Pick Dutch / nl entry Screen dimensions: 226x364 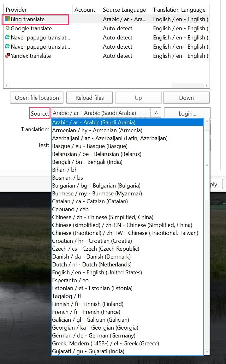[x=128, y=265]
